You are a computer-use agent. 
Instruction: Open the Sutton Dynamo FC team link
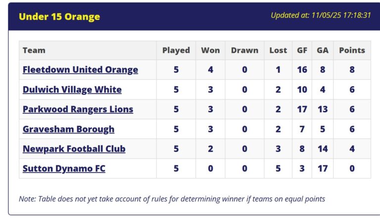(64, 169)
